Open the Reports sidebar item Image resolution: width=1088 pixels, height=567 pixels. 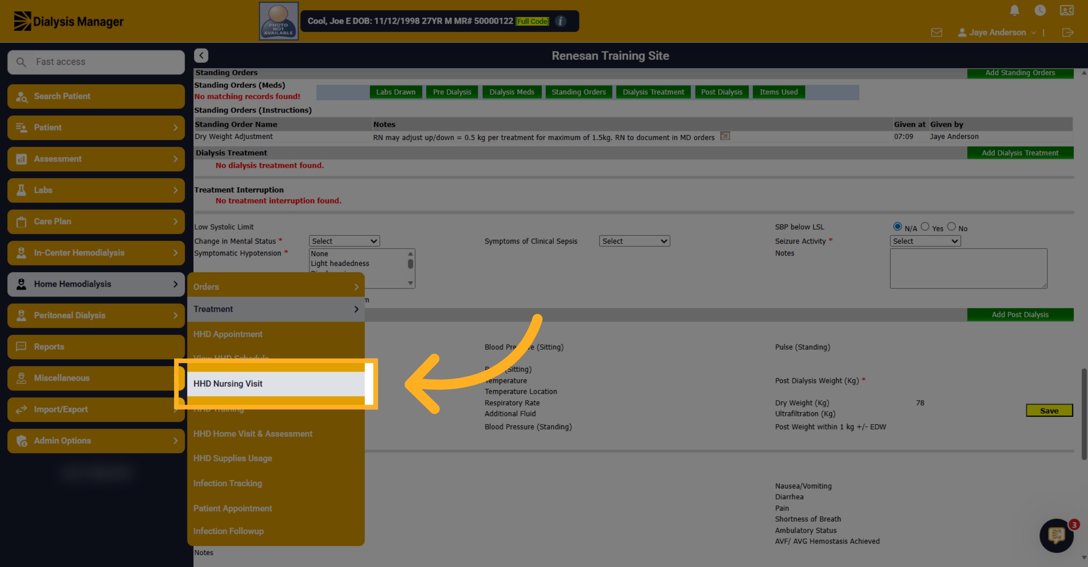pyautogui.click(x=96, y=347)
